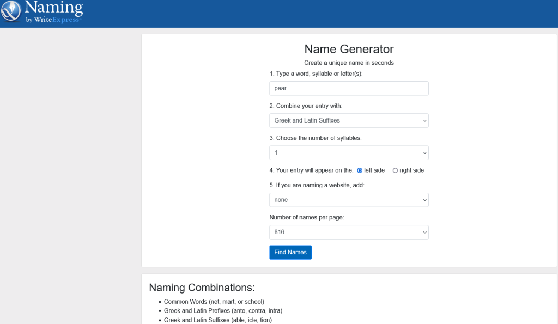The width and height of the screenshot is (558, 324).
Task: Click label "2. Combine your entry with:"
Action: [306, 106]
